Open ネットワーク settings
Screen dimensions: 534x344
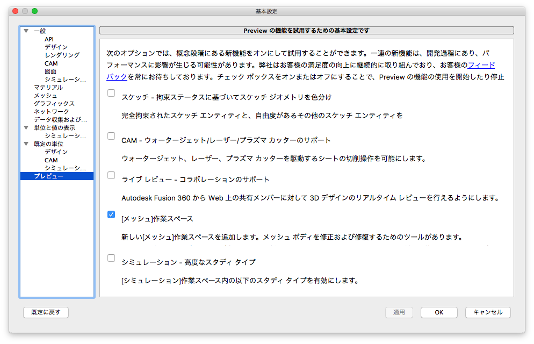(x=50, y=111)
